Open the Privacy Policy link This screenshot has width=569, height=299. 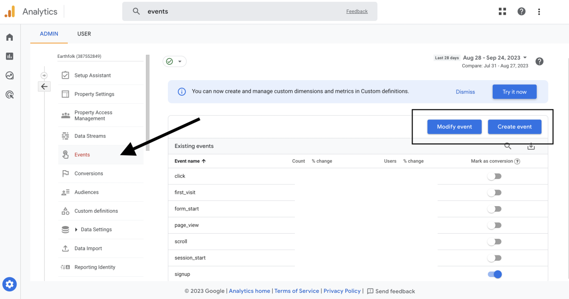342,291
